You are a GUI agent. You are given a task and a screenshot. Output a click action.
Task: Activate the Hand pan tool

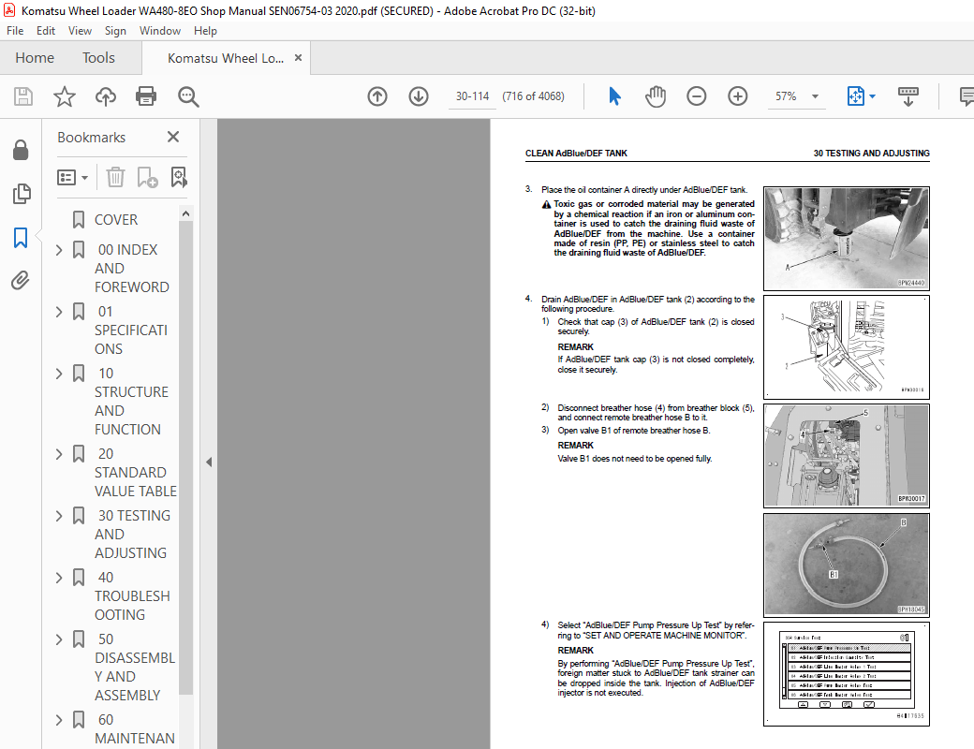(x=656, y=96)
